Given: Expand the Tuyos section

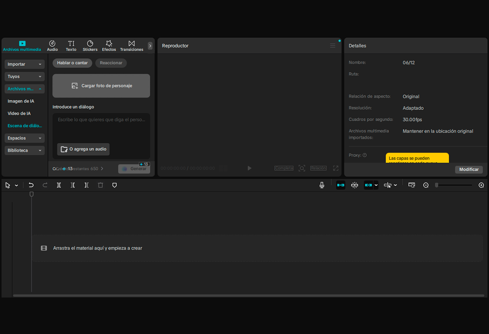Looking at the screenshot, I should point(24,77).
